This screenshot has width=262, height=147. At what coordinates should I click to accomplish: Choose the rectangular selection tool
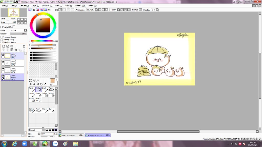point(31,81)
